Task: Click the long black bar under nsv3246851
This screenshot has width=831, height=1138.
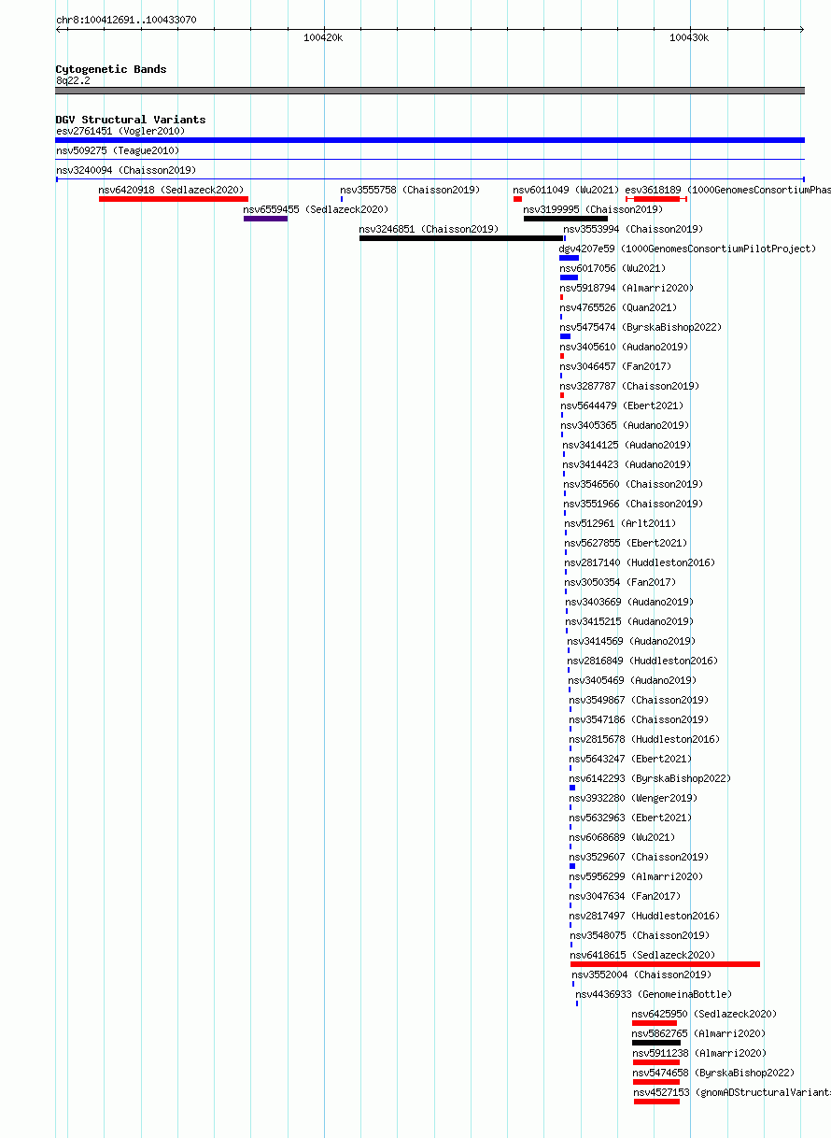Action: point(461,238)
